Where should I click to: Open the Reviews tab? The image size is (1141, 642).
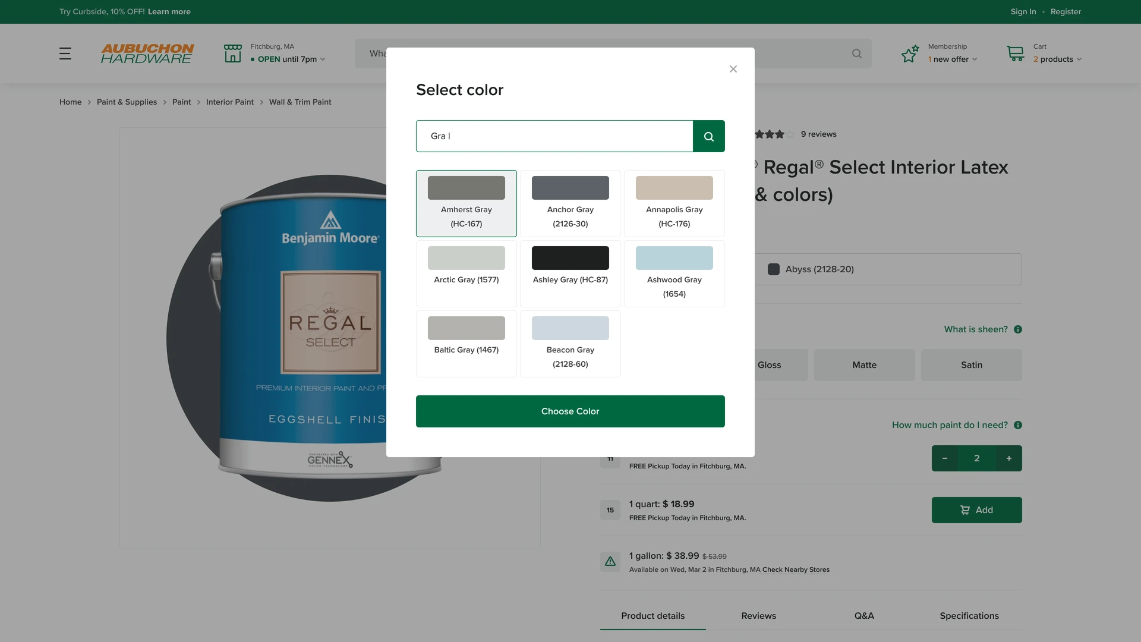point(759,616)
